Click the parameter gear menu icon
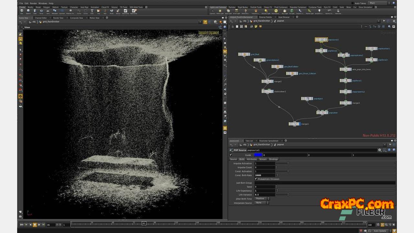Image resolution: width=414 pixels, height=233 pixels. pyautogui.click(x=380, y=150)
